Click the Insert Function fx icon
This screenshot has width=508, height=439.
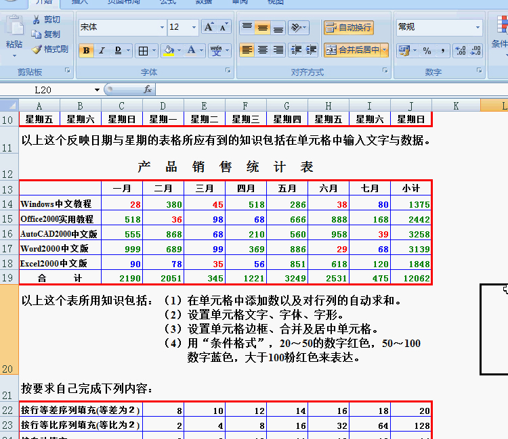(147, 89)
